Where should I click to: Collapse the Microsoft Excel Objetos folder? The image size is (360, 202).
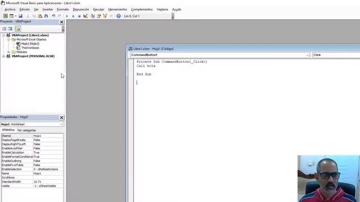pyautogui.click(x=8, y=39)
